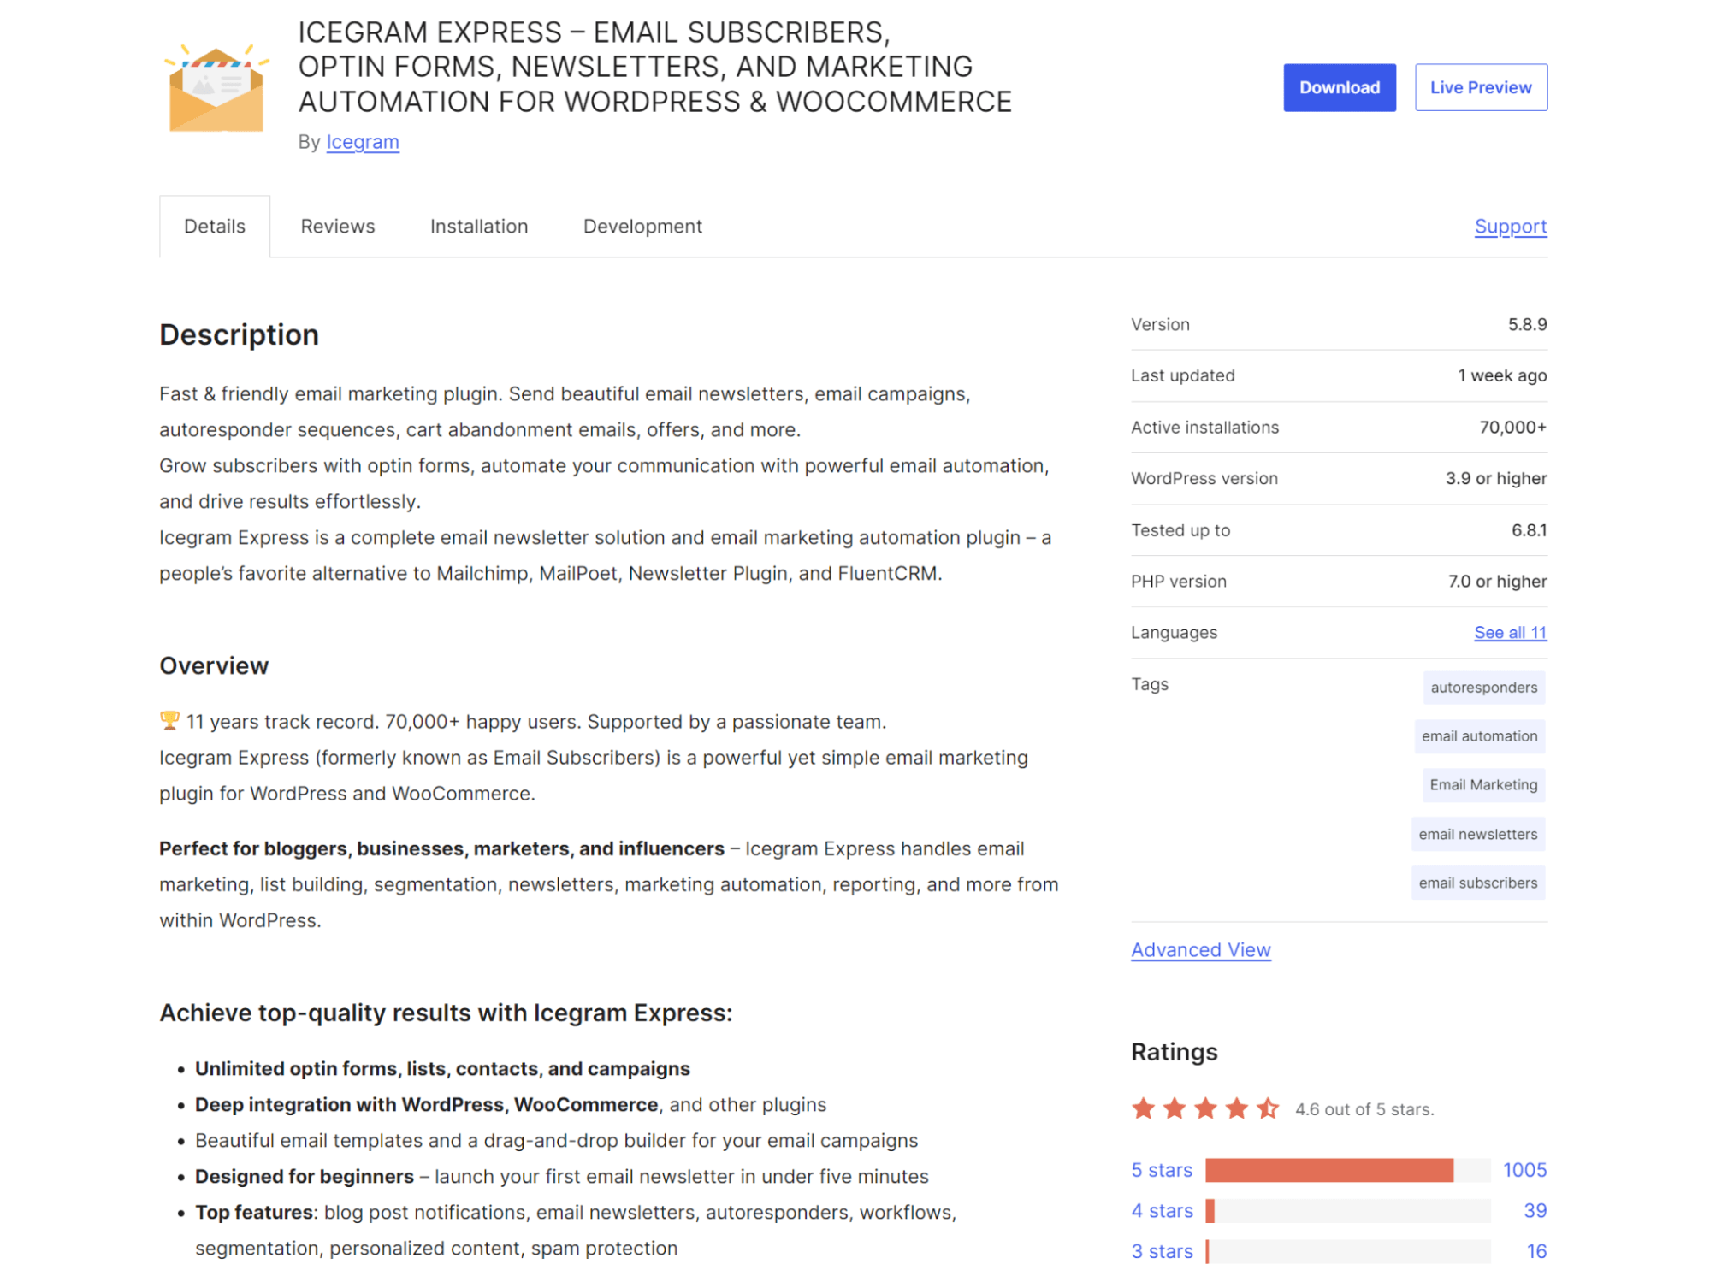
Task: Click the tested up to value 6.8.1
Action: [x=1529, y=530]
